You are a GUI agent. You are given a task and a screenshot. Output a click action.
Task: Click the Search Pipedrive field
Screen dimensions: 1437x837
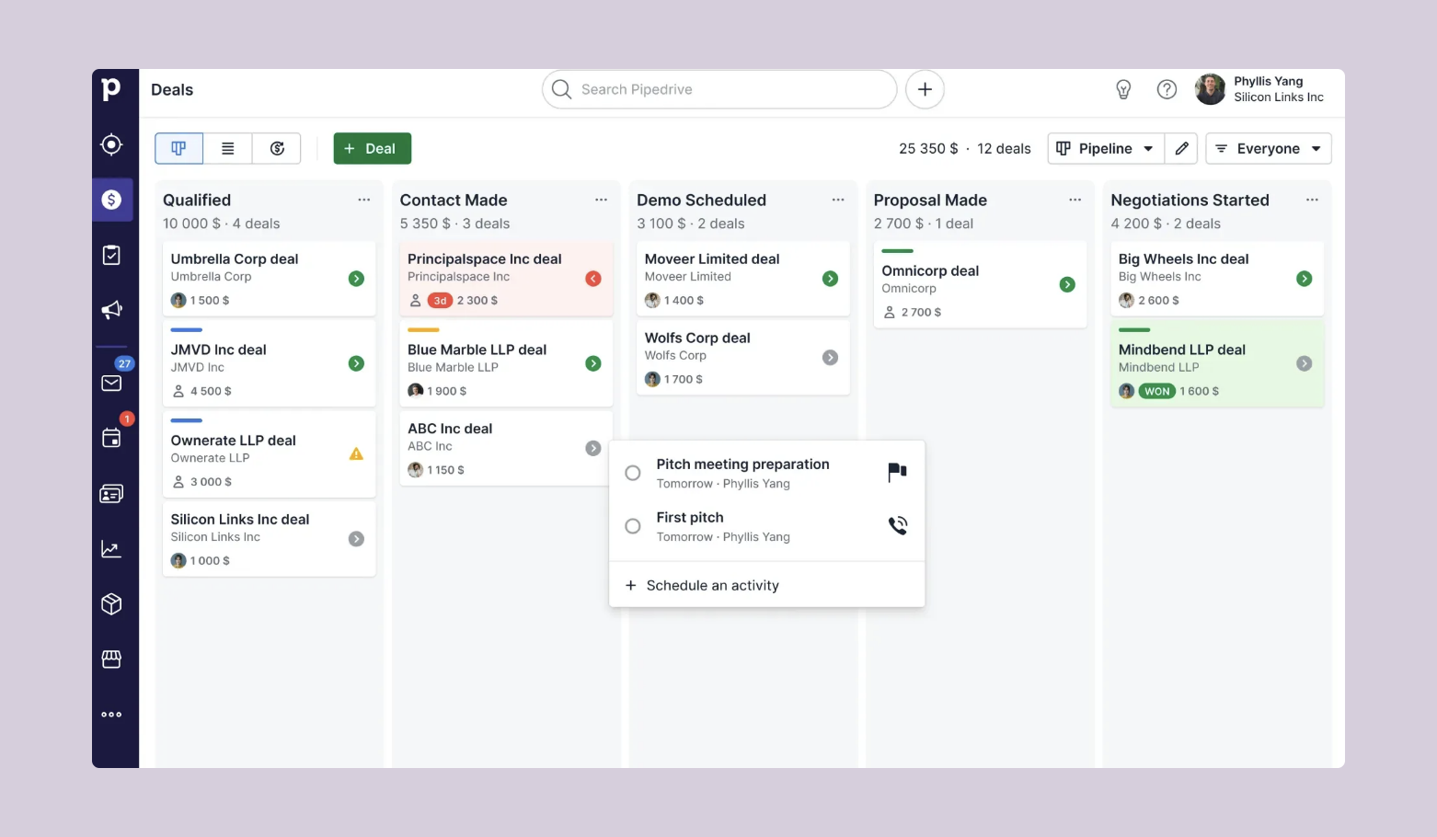pos(719,89)
